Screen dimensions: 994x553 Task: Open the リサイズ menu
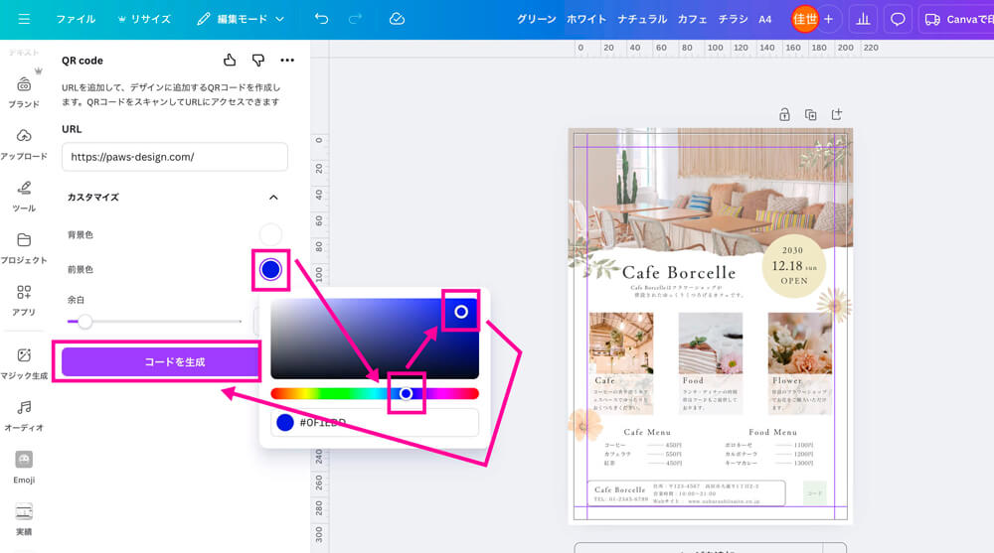click(x=144, y=19)
